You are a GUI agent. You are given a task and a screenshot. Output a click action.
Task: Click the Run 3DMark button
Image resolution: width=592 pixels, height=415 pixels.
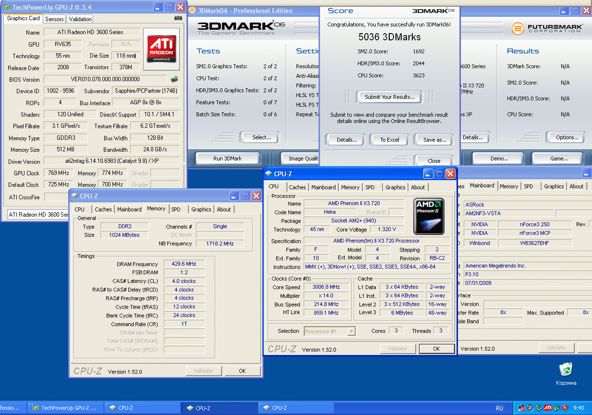click(227, 159)
